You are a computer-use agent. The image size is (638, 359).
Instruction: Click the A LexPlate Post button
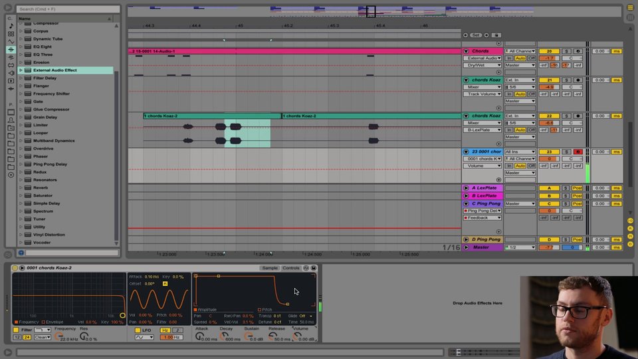point(578,188)
